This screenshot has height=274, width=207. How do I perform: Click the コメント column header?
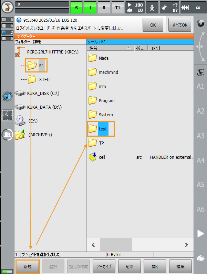(171, 48)
